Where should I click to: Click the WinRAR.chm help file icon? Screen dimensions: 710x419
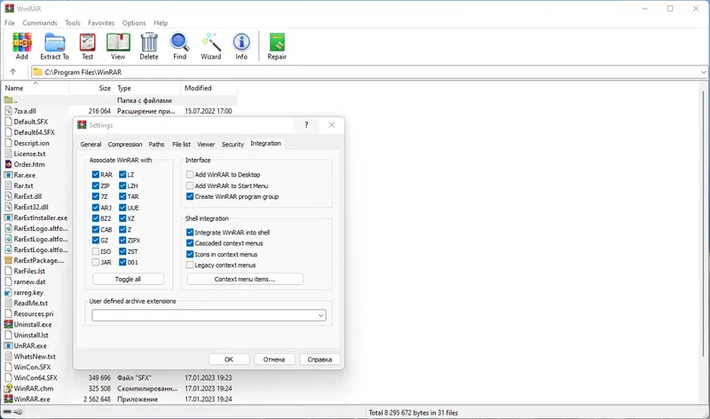[8, 388]
